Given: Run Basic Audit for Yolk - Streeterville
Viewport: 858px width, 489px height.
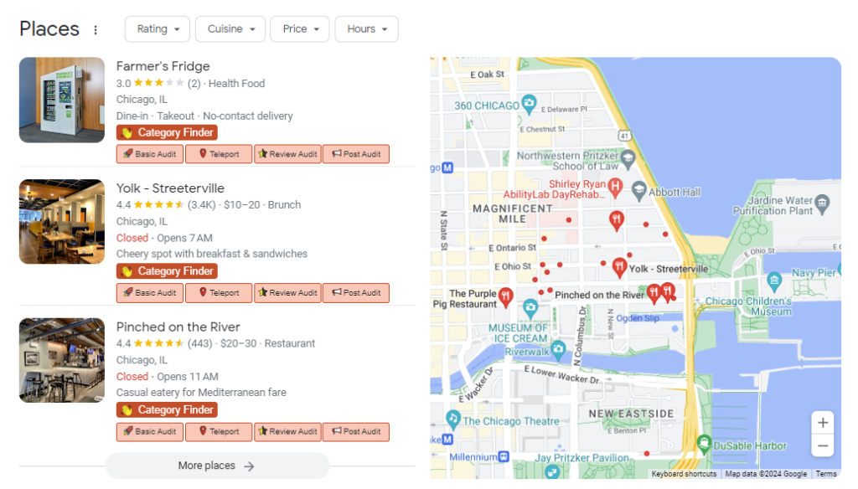Looking at the screenshot, I should [x=150, y=292].
